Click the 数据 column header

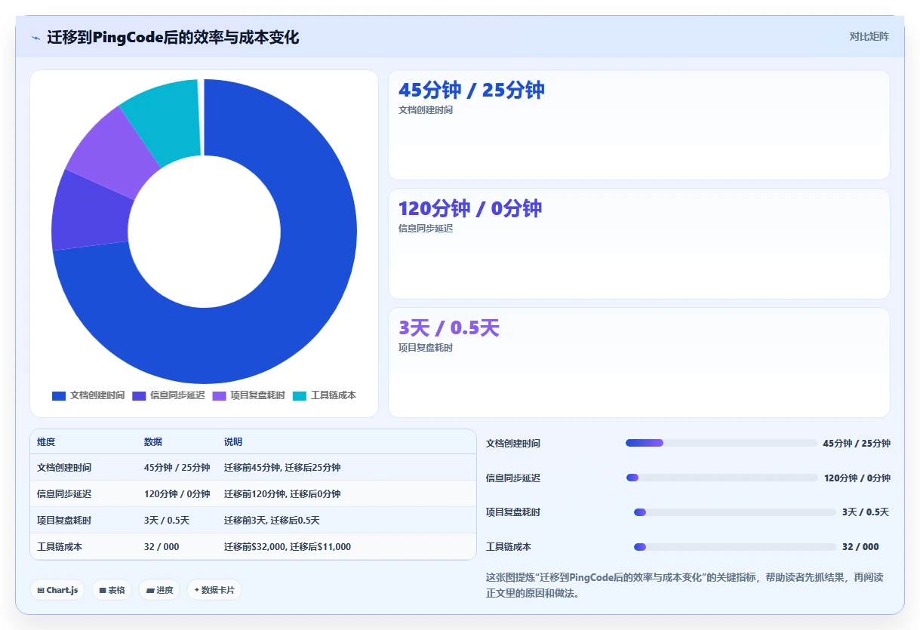pyautogui.click(x=153, y=442)
